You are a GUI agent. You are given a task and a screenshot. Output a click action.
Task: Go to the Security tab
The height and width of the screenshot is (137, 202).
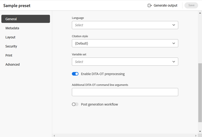click(x=11, y=46)
